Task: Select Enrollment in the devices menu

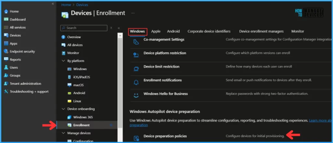Action: pos(87,125)
